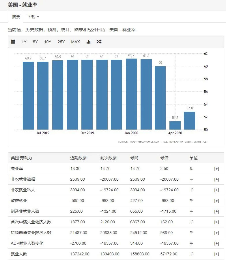
Task: Click the 6867.00 highest initial claims value
Action: pos(137,222)
